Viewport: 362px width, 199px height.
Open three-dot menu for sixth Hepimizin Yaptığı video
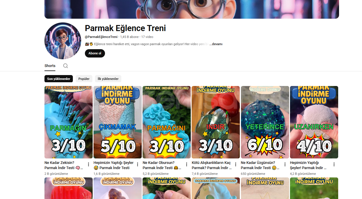pos(334,164)
